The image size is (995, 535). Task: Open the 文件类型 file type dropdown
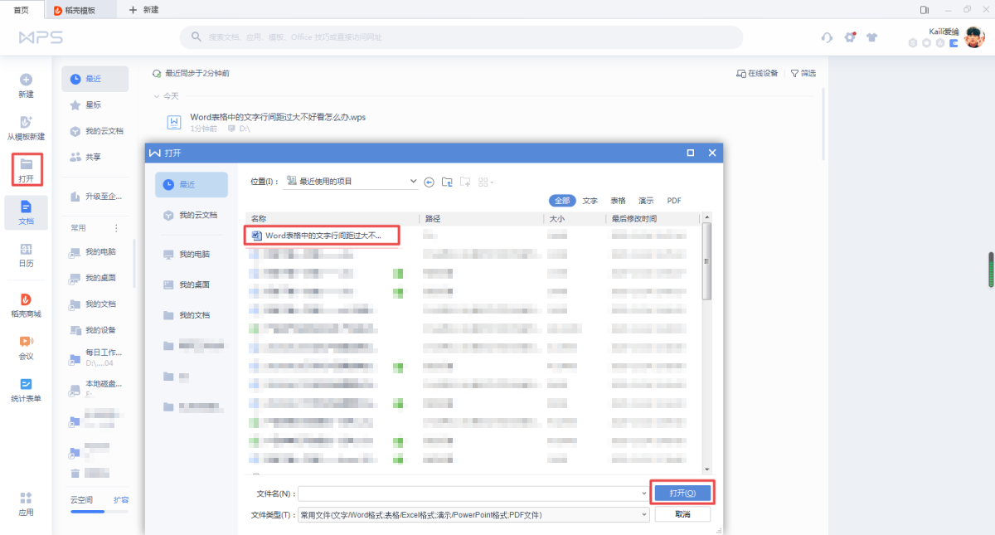pyautogui.click(x=644, y=515)
